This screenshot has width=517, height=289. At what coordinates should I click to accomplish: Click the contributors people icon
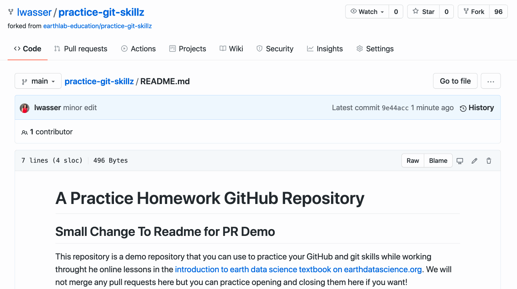25,132
